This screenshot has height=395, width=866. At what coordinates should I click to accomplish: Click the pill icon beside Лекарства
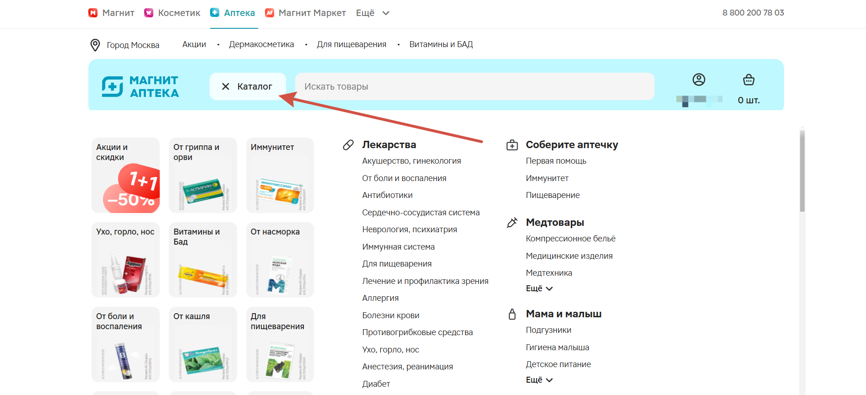[x=348, y=145]
